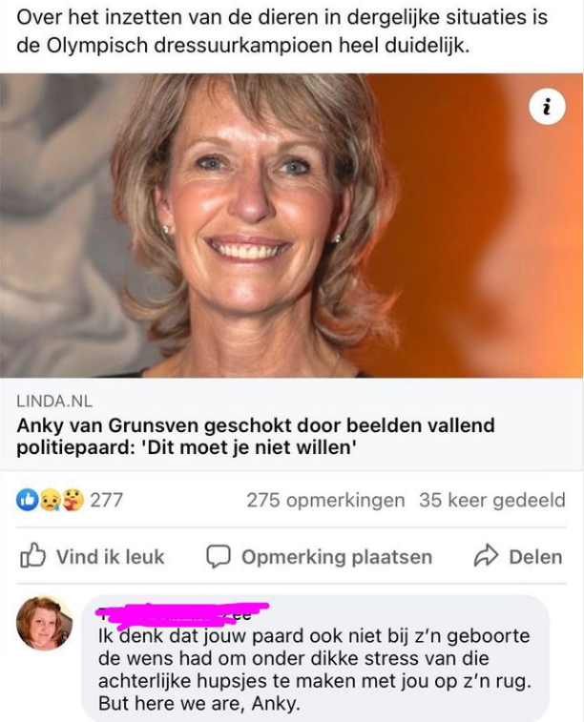The image size is (584, 722).
Task: Click the info icon on article image
Action: (x=547, y=107)
